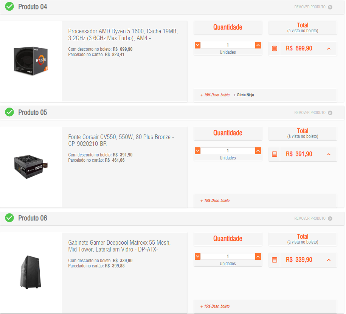Click the Deepcool Matrexx quantity field

tap(228, 256)
